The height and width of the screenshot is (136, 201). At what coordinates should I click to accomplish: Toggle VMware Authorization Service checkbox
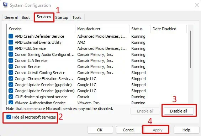coord(11,103)
